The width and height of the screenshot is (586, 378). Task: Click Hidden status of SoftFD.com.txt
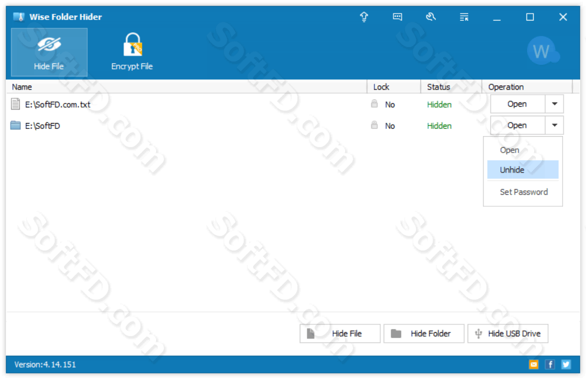click(x=439, y=105)
